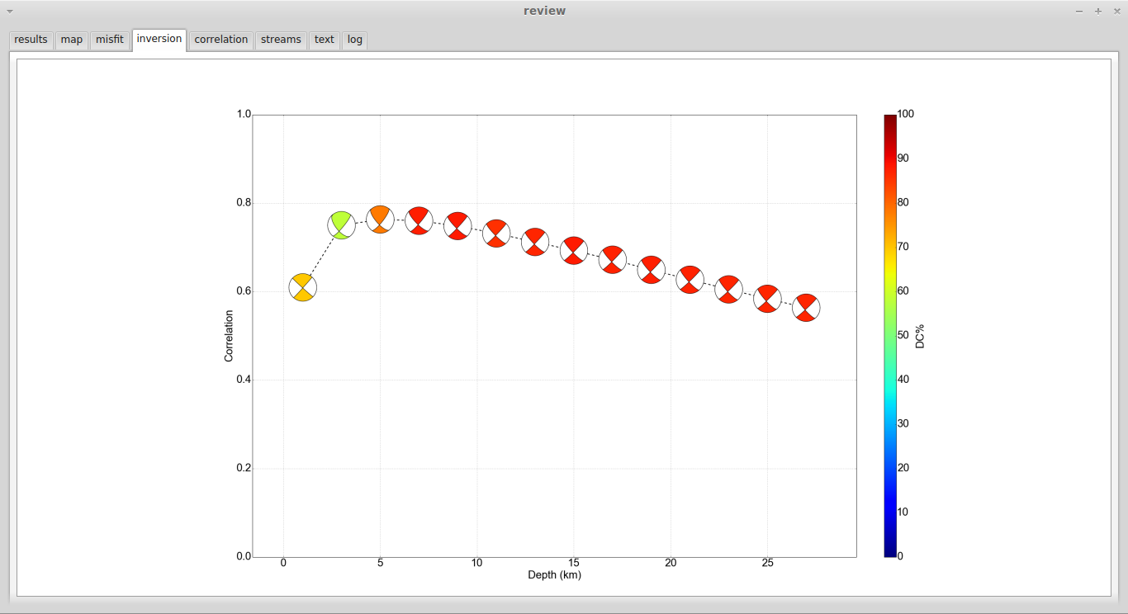This screenshot has height=614, width=1128.
Task: Click the 1.0 tick on Correlation axis
Action: click(x=244, y=115)
